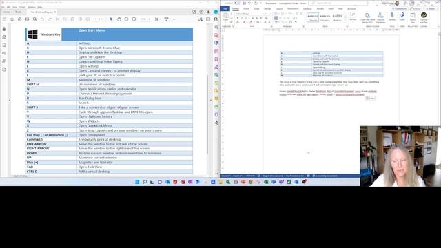Open the Acrobat tab in Word ribbon
Image resolution: width=441 pixels, height=248 pixels.
(351, 9)
